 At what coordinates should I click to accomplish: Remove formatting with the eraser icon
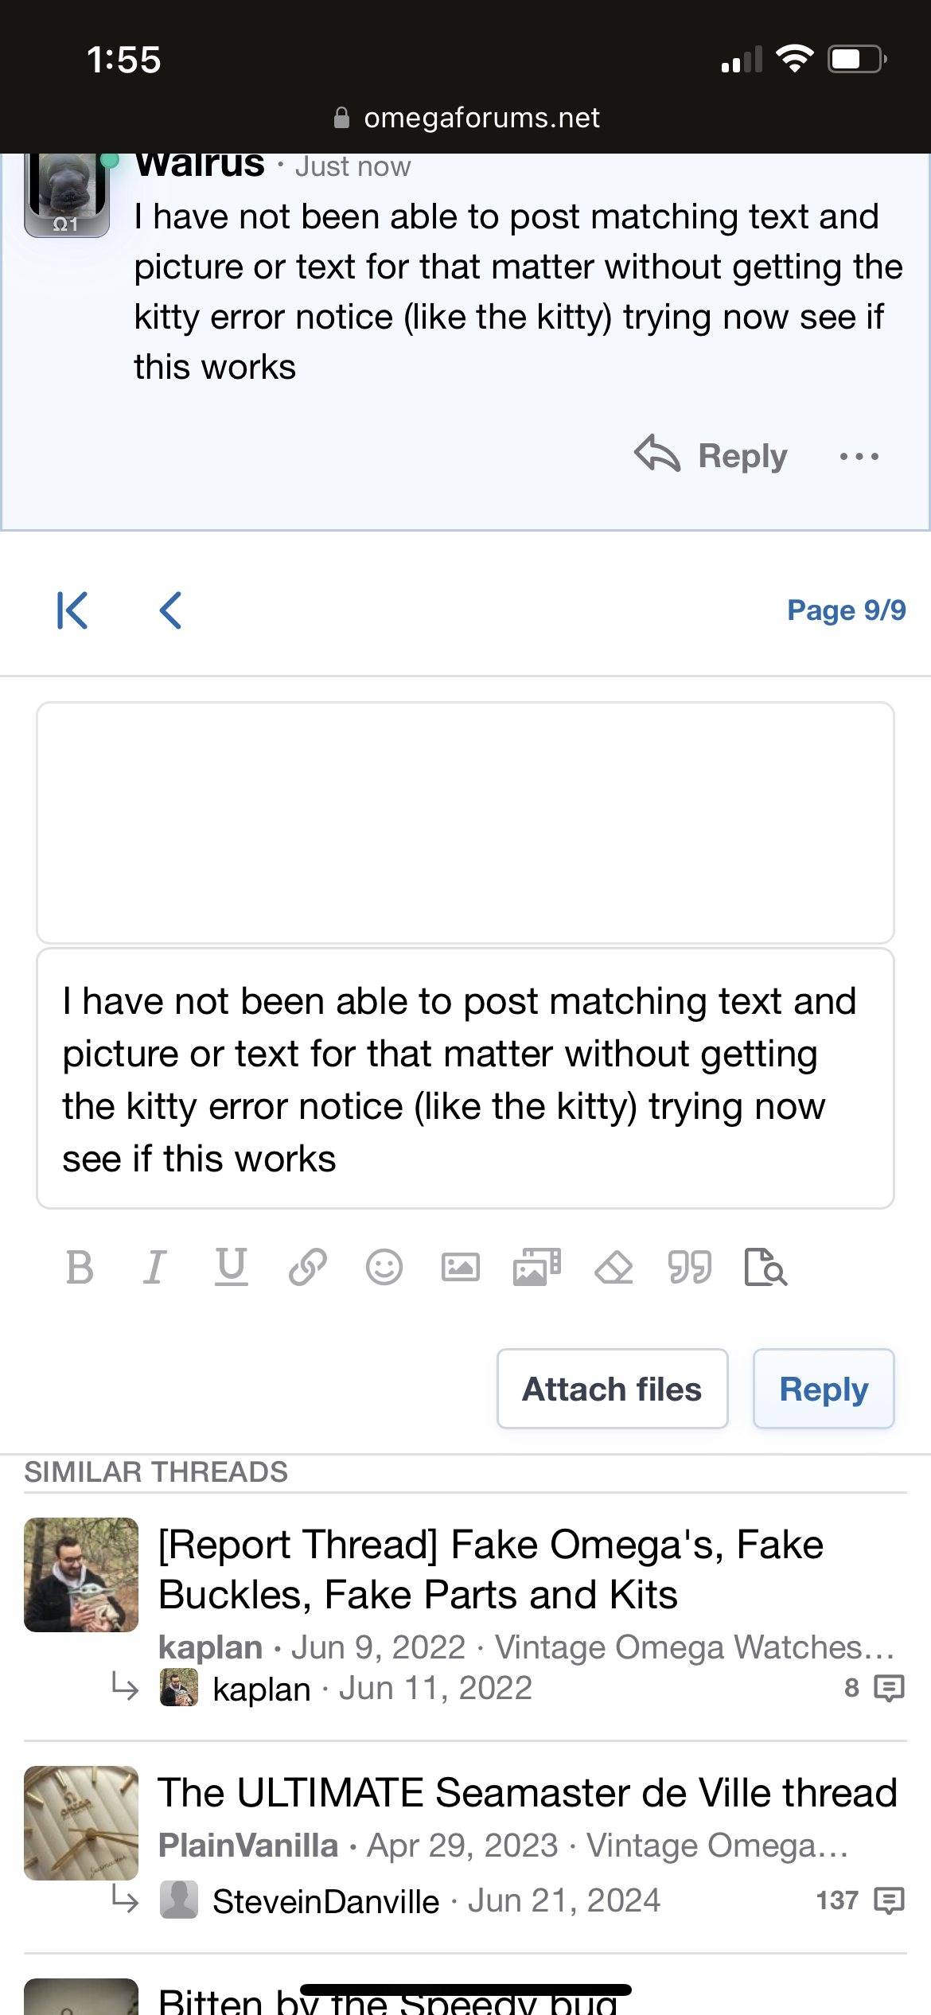pyautogui.click(x=614, y=1267)
